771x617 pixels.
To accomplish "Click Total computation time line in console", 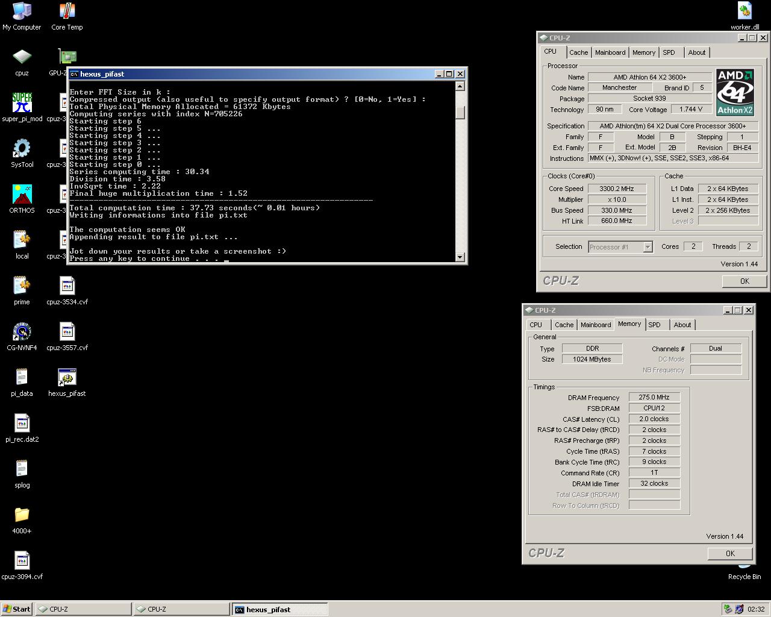I will coord(195,208).
